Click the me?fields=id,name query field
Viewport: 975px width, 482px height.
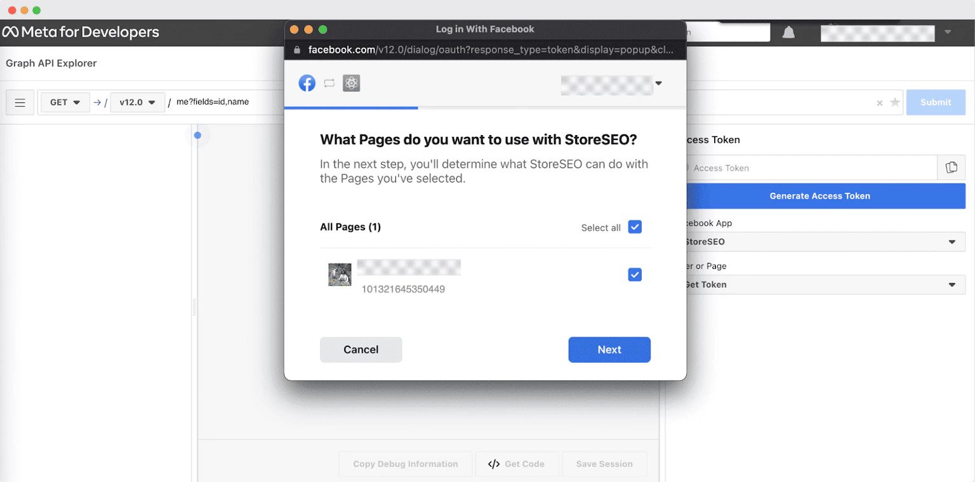(x=213, y=102)
